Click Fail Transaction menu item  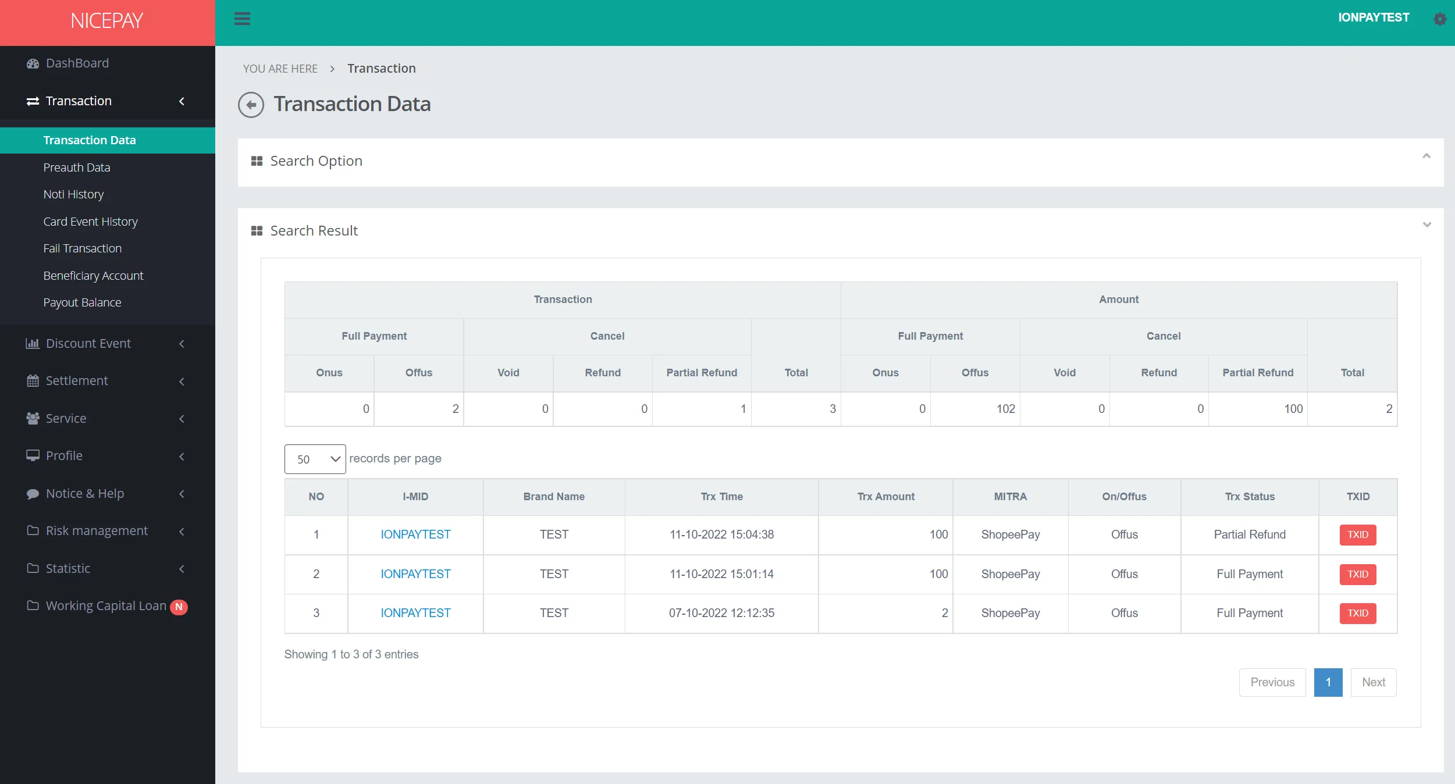tap(82, 247)
